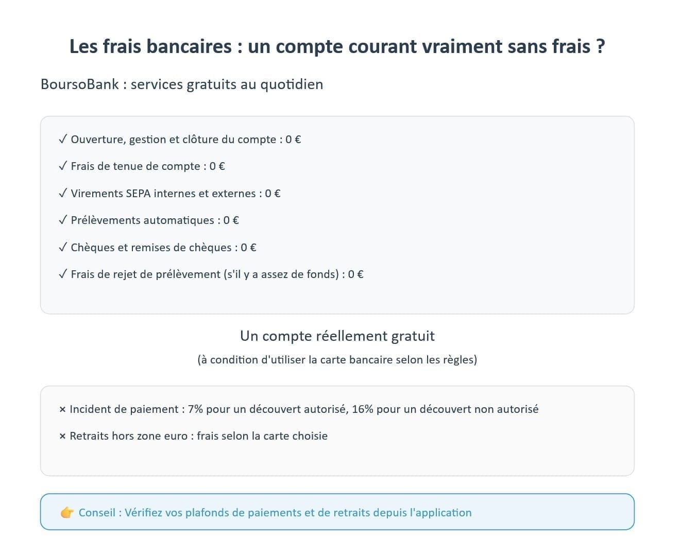680x556 pixels.
Task: Click the main title Les frais bancaires
Action: (x=337, y=46)
